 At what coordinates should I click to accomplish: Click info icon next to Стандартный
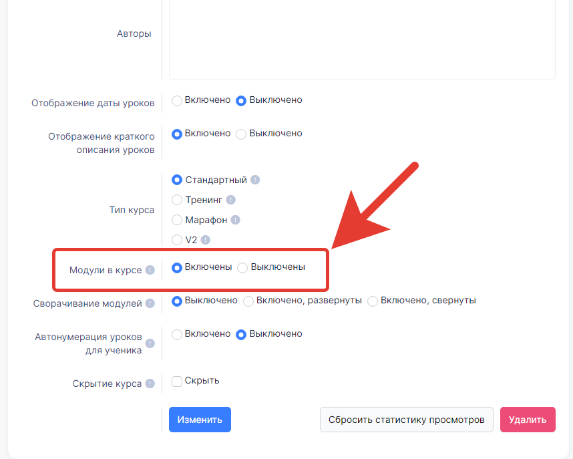pyautogui.click(x=255, y=180)
